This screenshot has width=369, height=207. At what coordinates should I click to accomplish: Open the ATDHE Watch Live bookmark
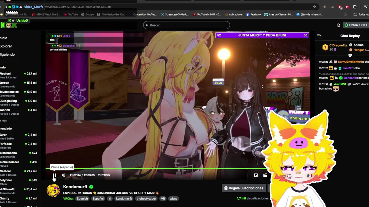[46, 14]
